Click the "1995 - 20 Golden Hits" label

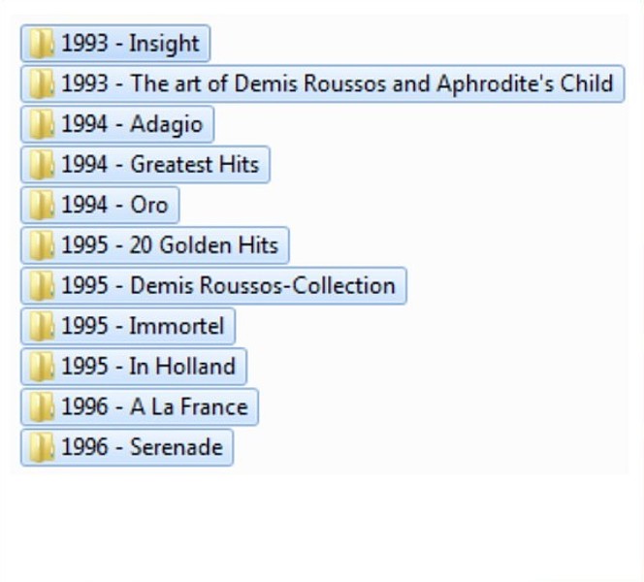[x=170, y=245]
